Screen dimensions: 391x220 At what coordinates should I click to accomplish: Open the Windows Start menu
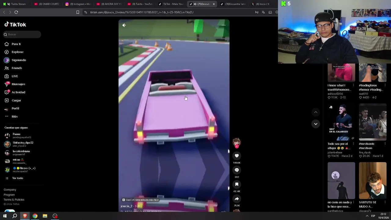point(5,216)
